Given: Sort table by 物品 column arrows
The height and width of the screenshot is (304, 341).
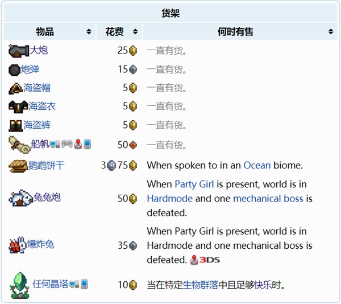Looking at the screenshot, I should pyautogui.click(x=89, y=31).
